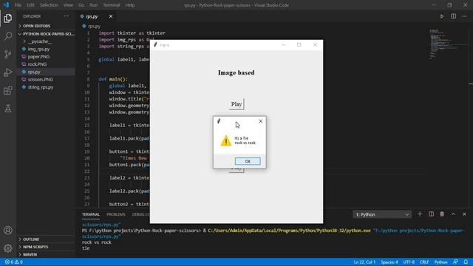
Task: Open rock.PNG in the explorer
Action: (x=37, y=64)
